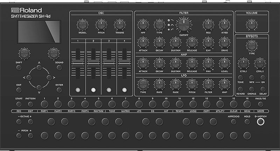
Task: Toggle the ARPEGGIO button
Action: pos(233,122)
